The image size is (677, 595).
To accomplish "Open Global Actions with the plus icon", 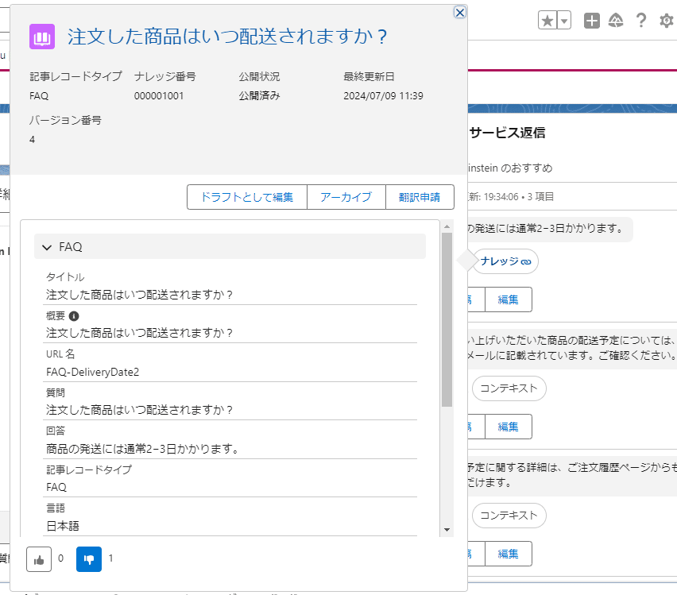I will coord(591,20).
